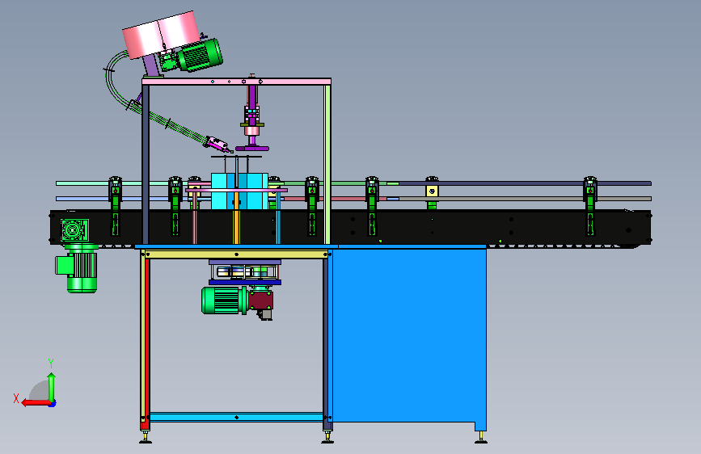Image resolution: width=701 pixels, height=454 pixels.
Task: Select the black conveyor side plate
Action: click(x=351, y=227)
